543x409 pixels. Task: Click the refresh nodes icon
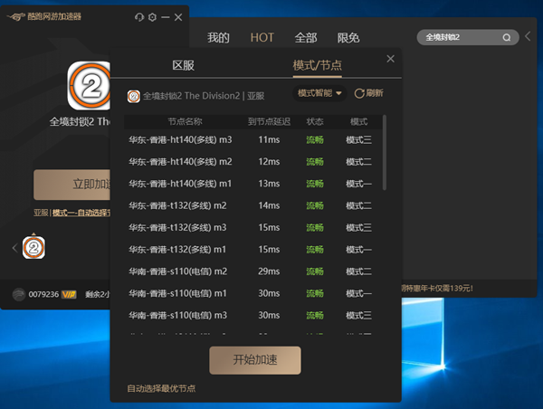[x=359, y=93]
